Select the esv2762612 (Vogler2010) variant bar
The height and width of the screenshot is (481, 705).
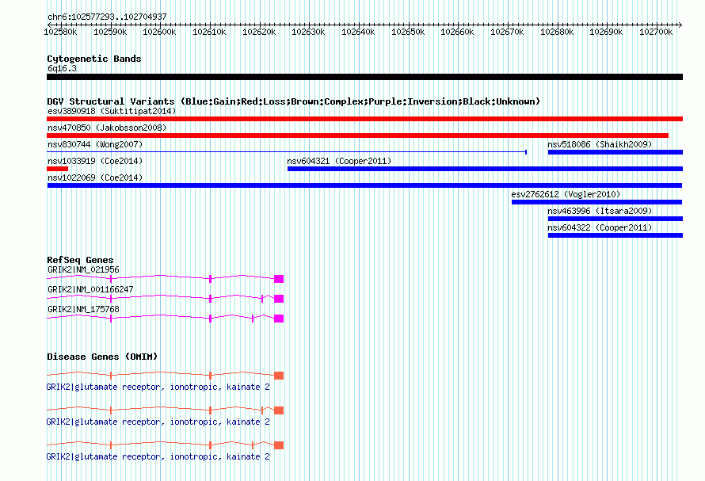click(596, 202)
